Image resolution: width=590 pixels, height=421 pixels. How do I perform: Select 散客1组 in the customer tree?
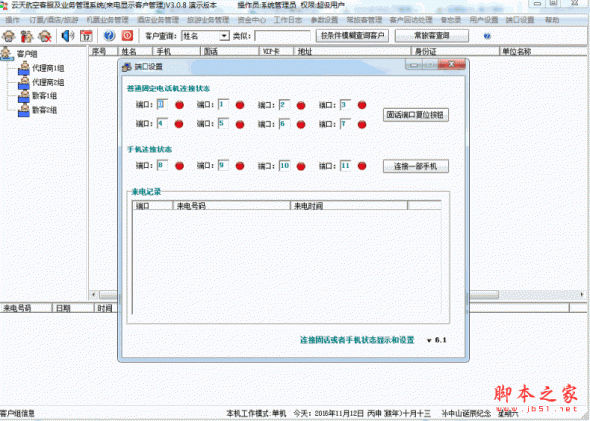[45, 96]
